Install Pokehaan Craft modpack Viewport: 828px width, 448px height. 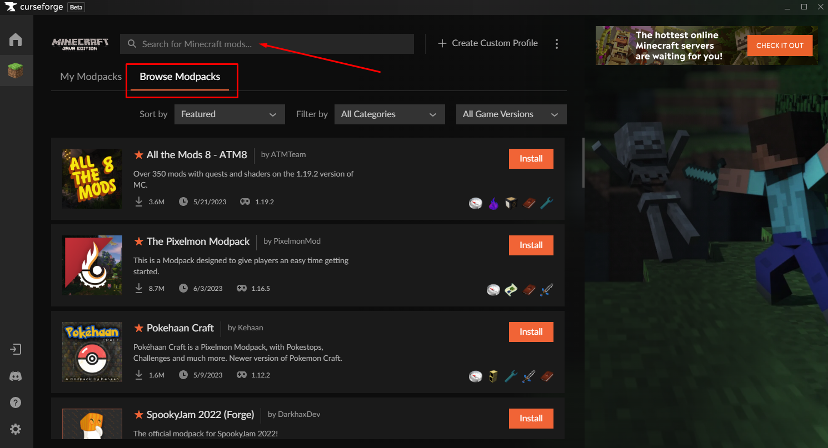point(531,332)
